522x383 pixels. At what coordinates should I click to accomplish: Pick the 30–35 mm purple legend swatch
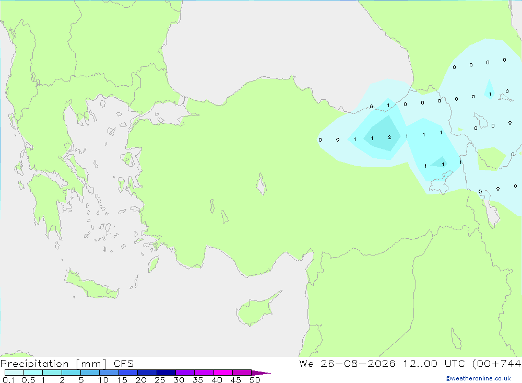click(185, 373)
